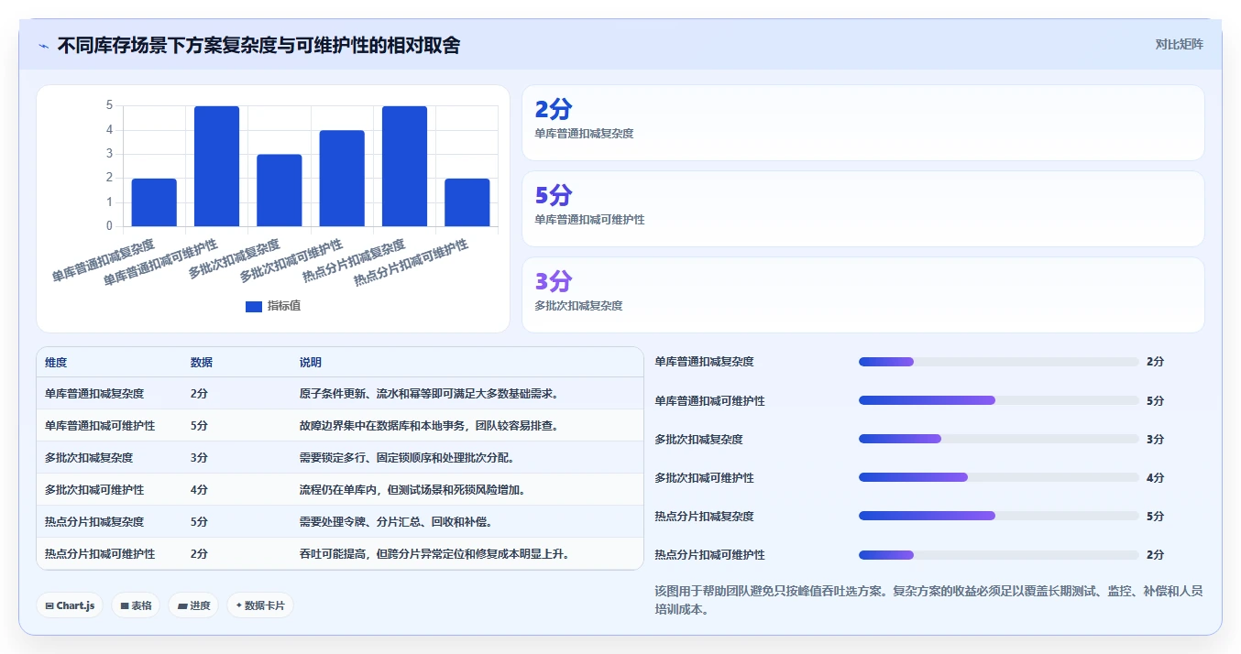1241x654 pixels.
Task: Click the 对比矩阵 label in the header
Action: [x=1179, y=44]
